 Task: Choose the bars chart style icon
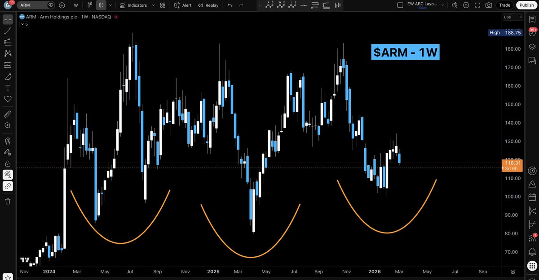(x=90, y=5)
